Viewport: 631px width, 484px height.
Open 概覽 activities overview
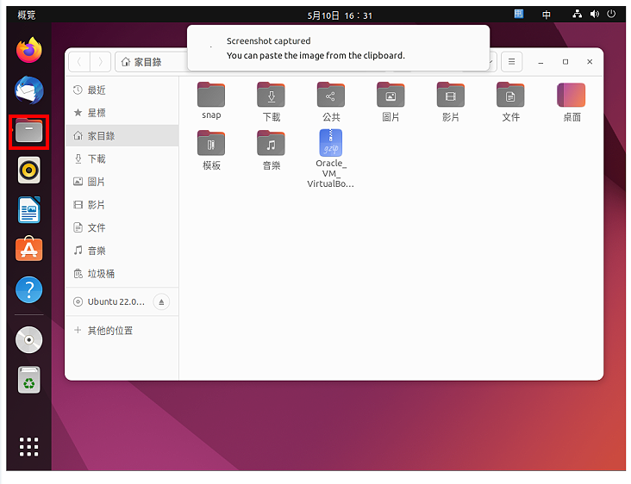(27, 16)
